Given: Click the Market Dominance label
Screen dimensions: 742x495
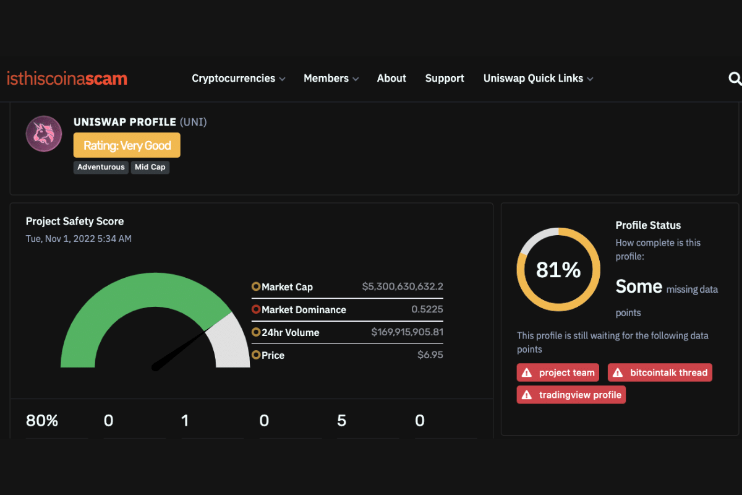Looking at the screenshot, I should [x=304, y=309].
